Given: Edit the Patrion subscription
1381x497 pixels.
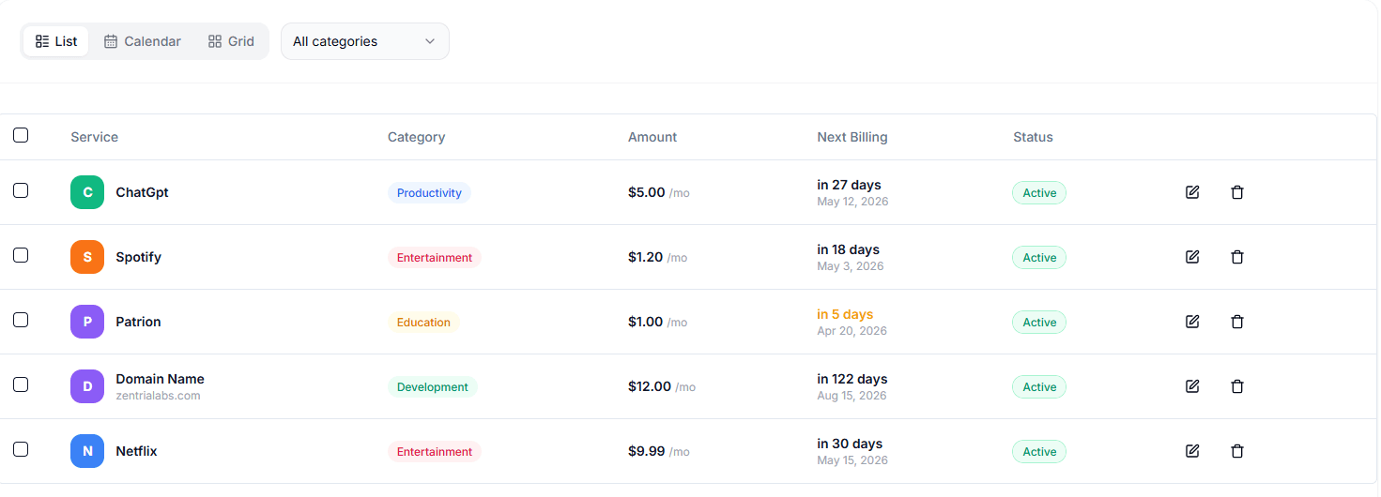Looking at the screenshot, I should tap(1192, 322).
